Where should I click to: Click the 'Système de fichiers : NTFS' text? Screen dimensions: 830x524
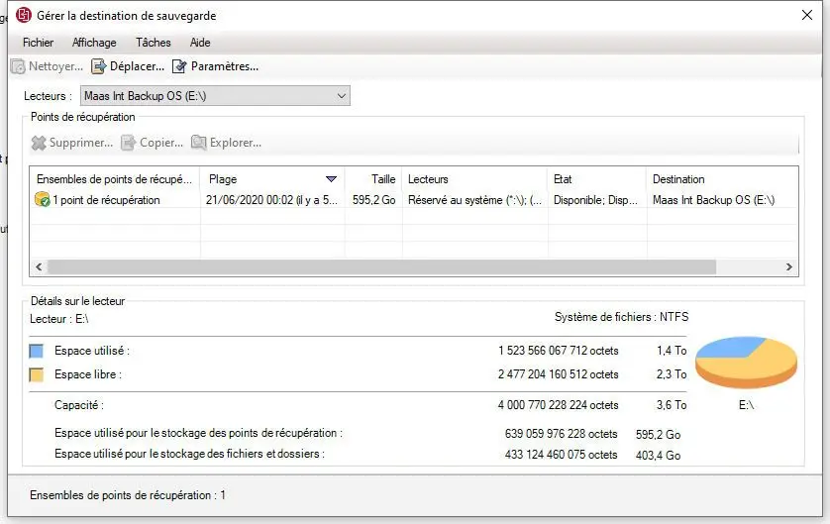(x=621, y=317)
